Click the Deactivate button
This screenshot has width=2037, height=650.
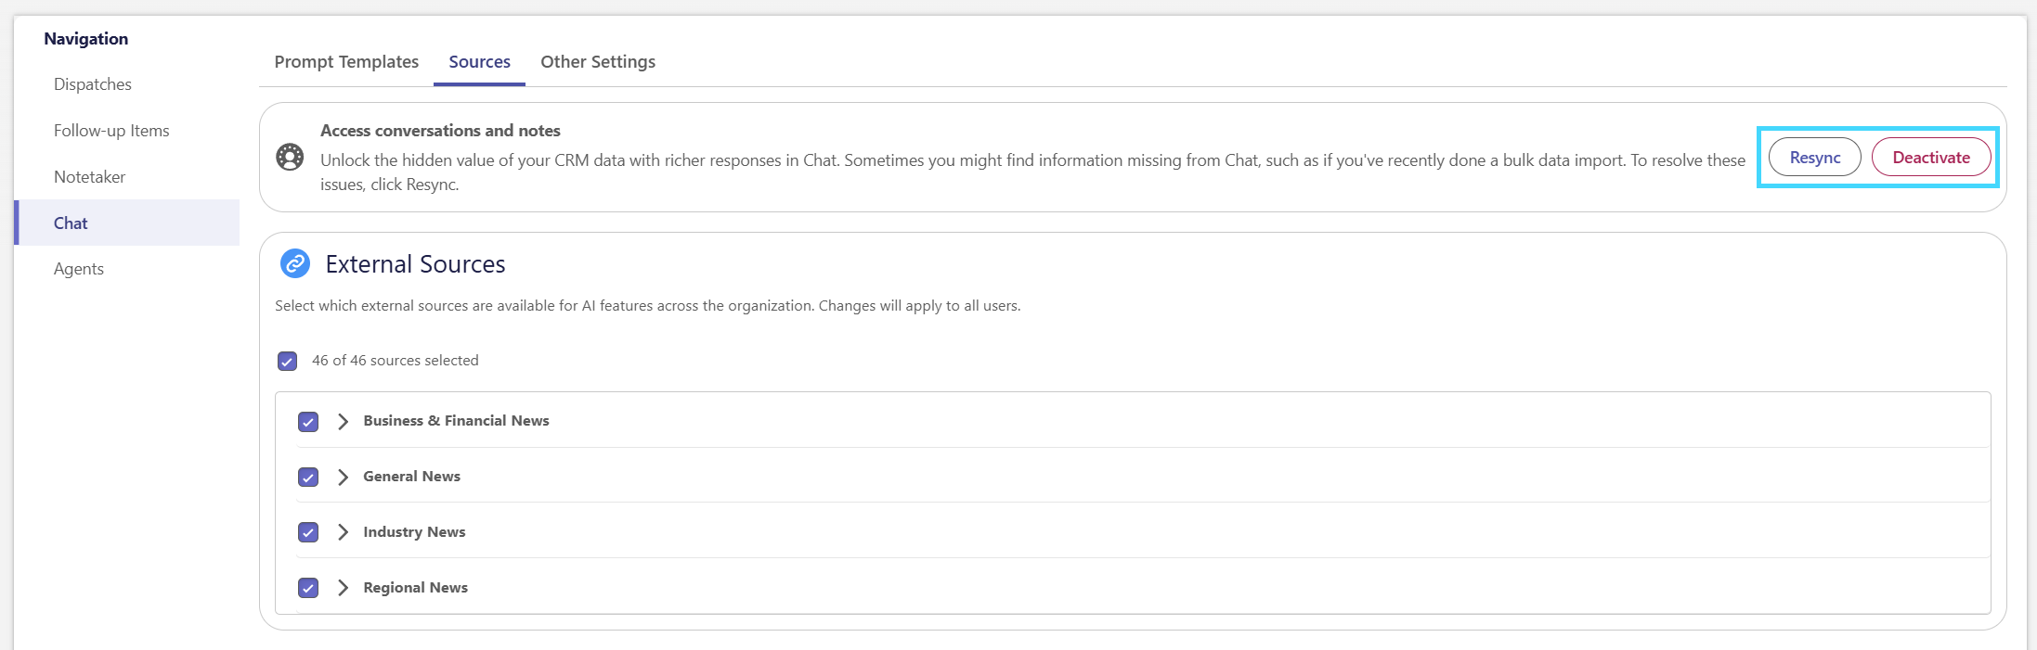pos(1931,158)
